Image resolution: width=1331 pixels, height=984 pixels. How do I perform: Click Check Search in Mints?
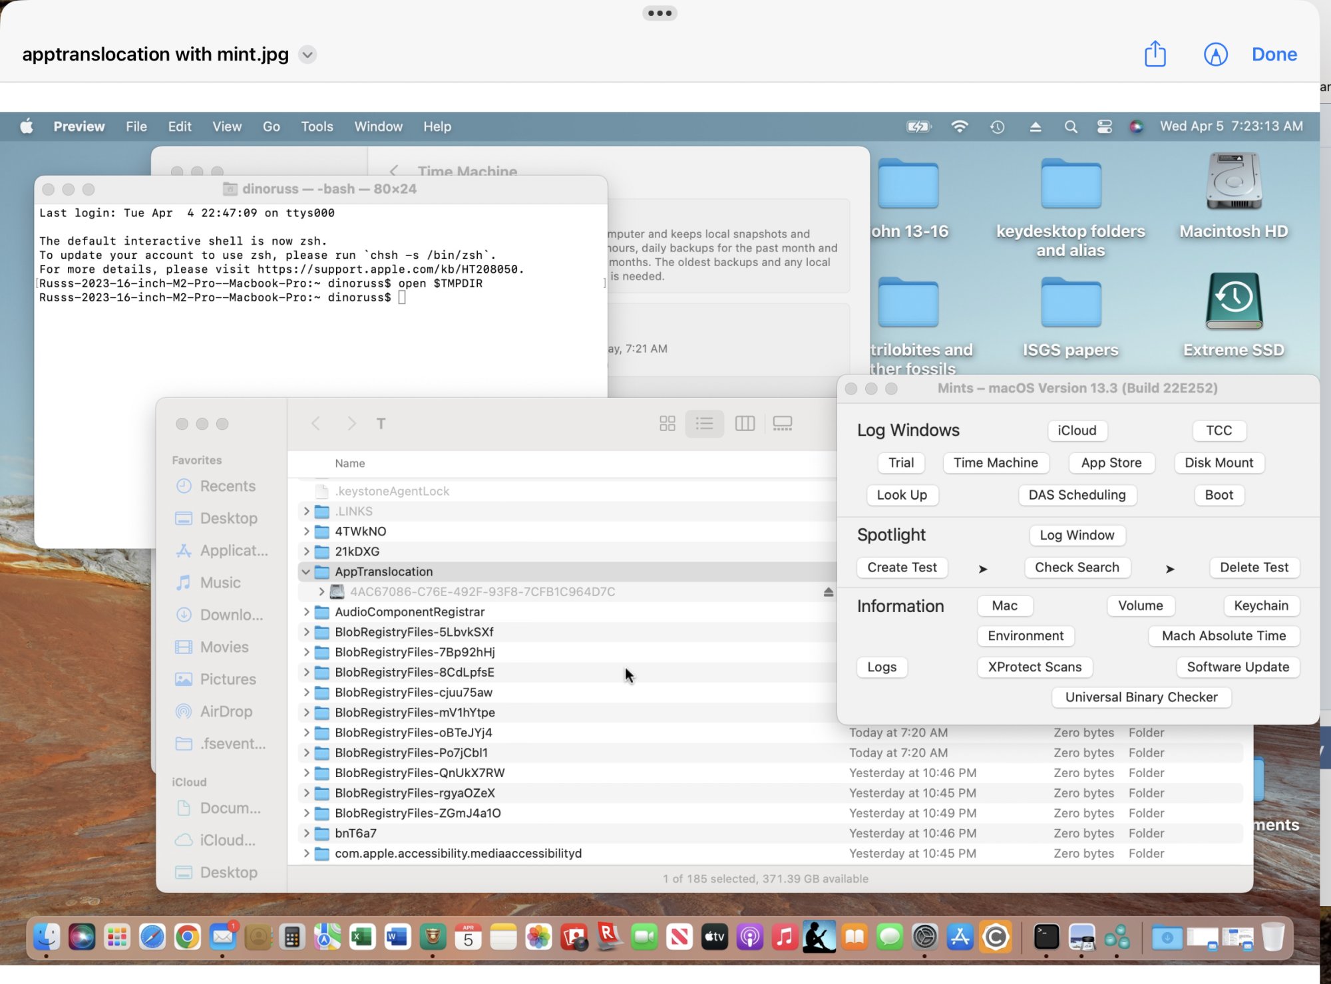1077,567
